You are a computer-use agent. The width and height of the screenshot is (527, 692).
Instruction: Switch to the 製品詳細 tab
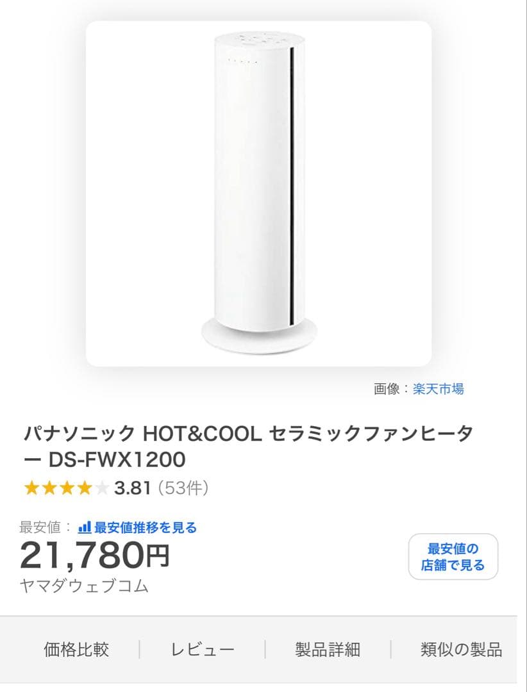[x=328, y=650]
